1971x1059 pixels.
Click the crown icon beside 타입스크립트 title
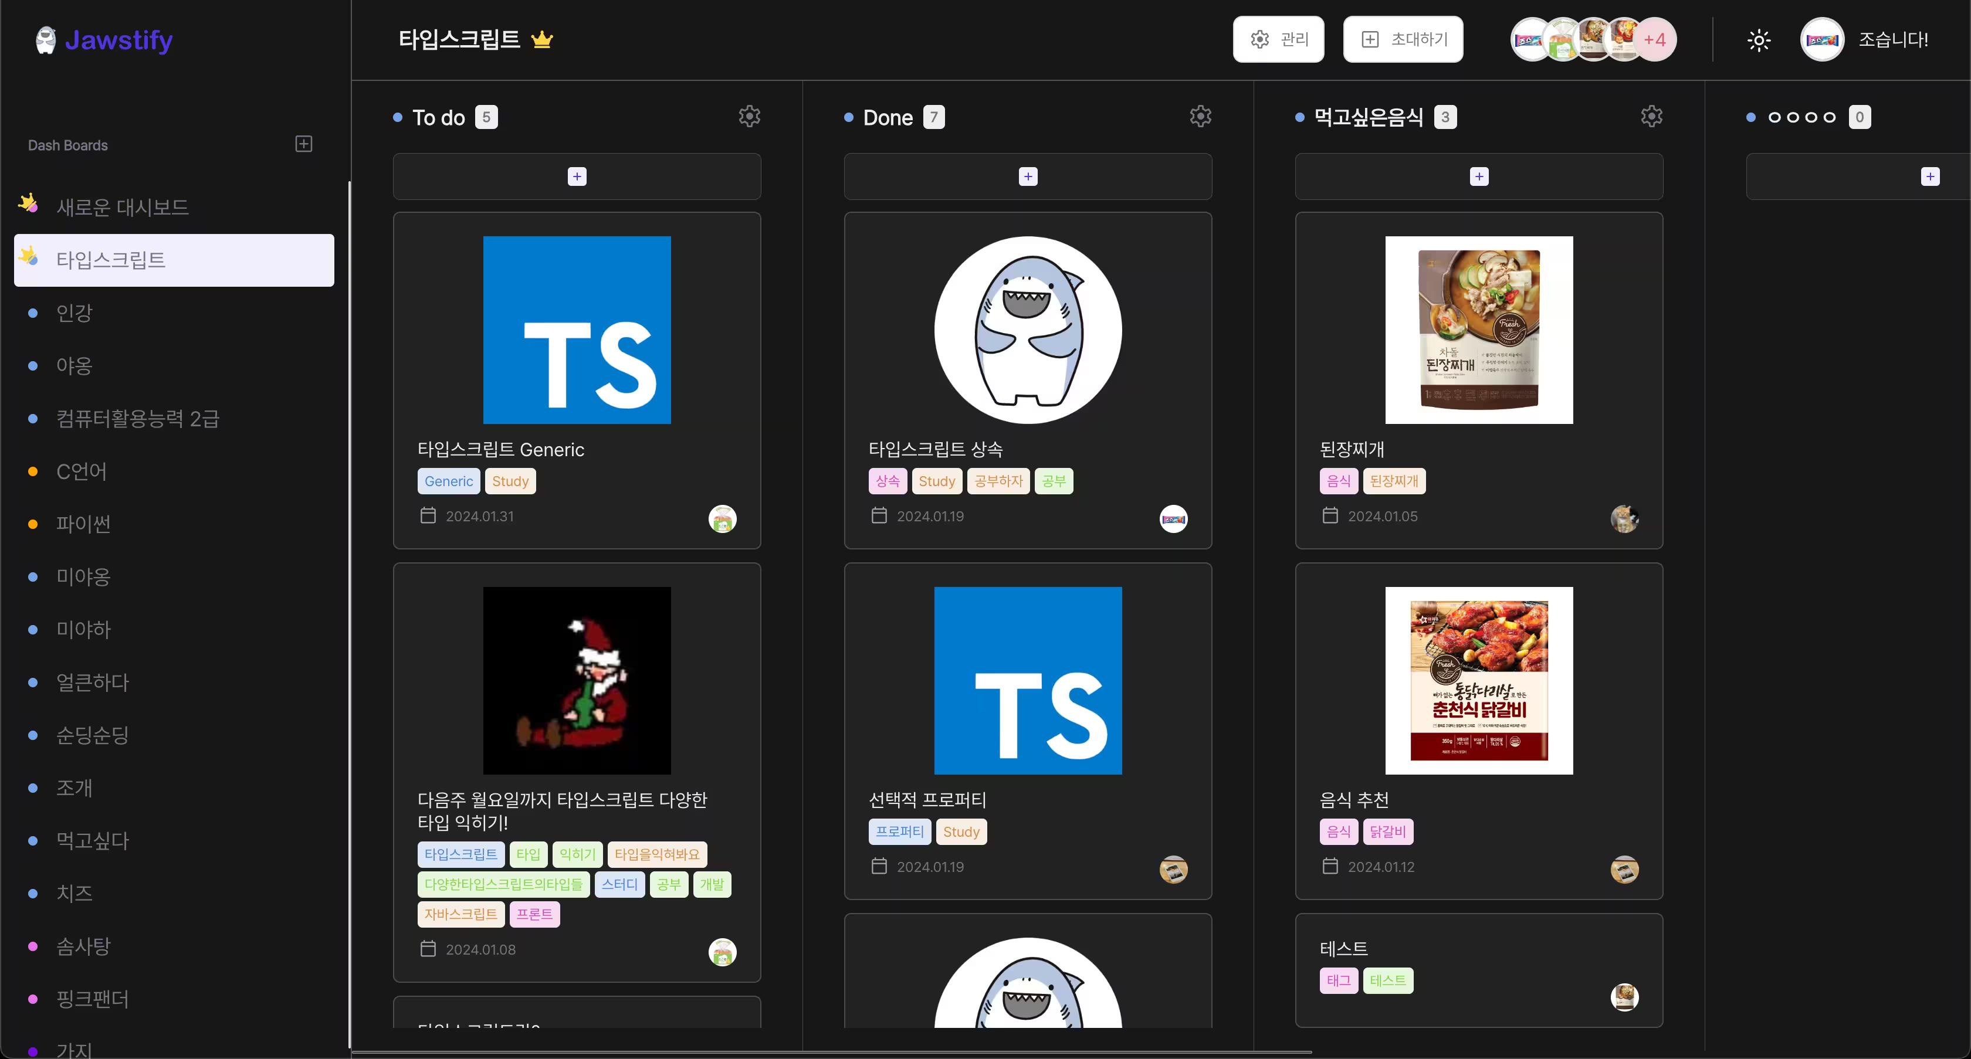point(541,39)
